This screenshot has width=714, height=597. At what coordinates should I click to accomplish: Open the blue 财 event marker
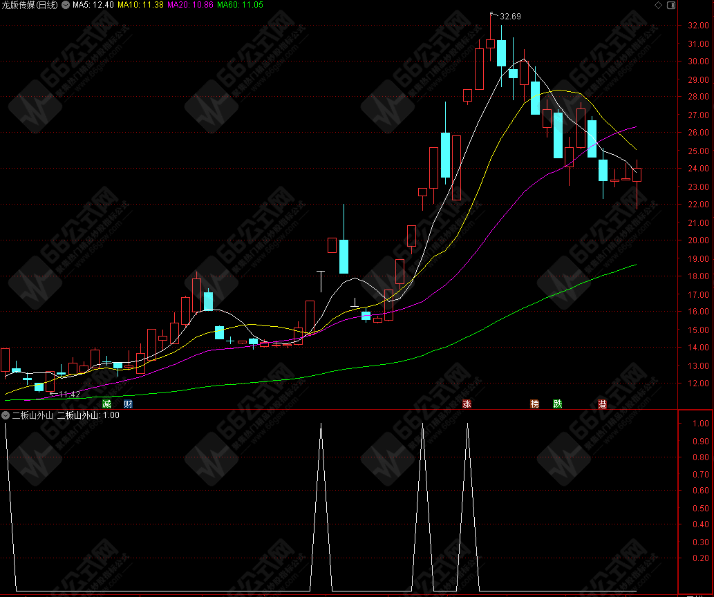(128, 404)
